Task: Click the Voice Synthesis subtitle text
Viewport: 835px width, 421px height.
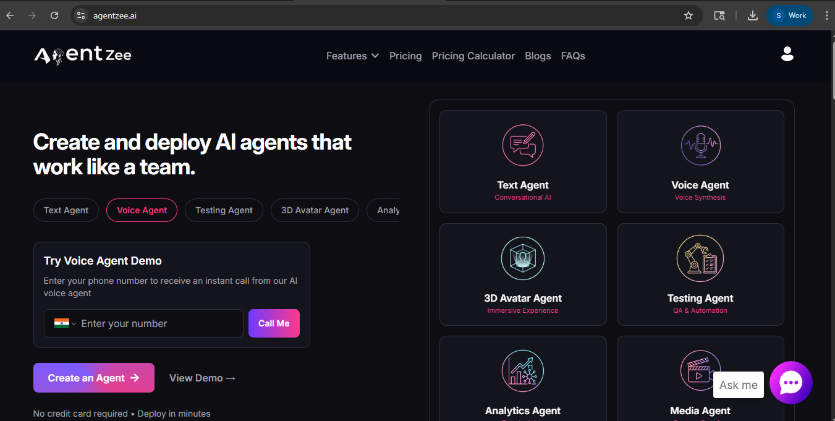Action: tap(700, 198)
